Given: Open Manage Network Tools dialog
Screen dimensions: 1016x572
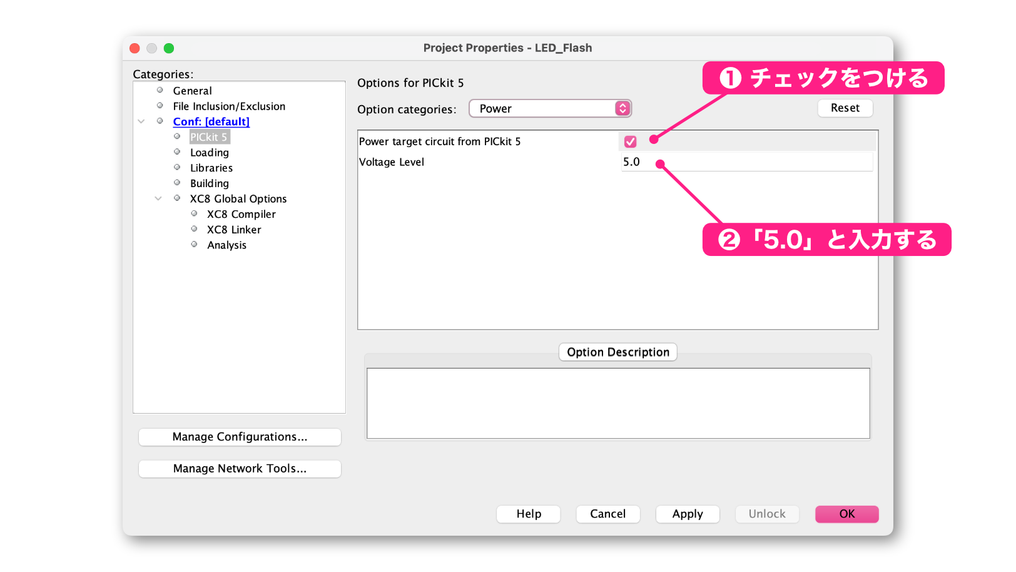Looking at the screenshot, I should [240, 469].
